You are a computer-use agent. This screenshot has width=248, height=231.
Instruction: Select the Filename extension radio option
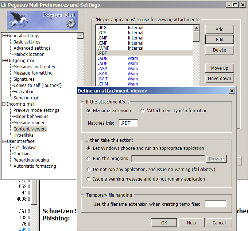[89, 111]
